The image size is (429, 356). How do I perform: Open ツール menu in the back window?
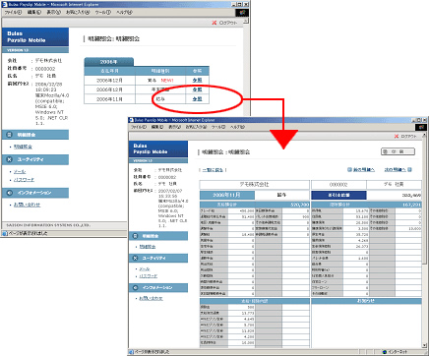tap(102, 12)
